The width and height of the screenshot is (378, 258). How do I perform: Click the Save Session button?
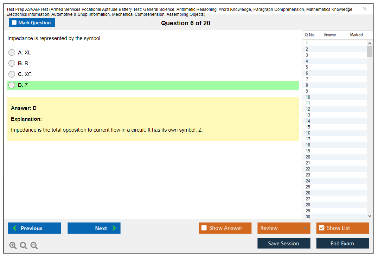coord(284,243)
